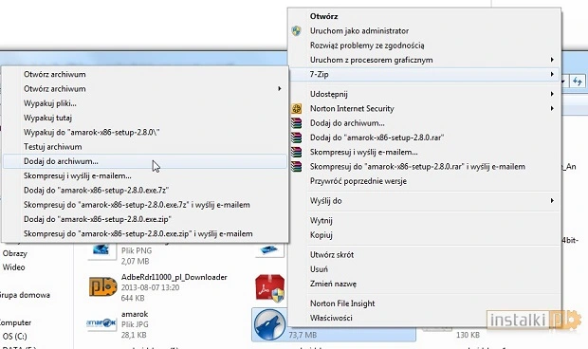This screenshot has width=588, height=349.
Task: Open Wideo in the Explorer sidebar
Action: tap(14, 267)
